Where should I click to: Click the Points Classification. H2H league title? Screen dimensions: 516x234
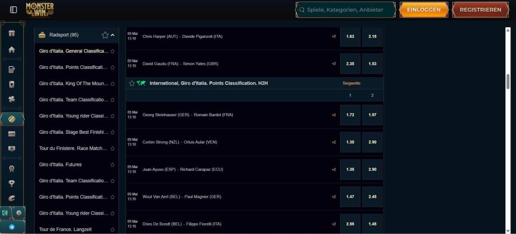(x=209, y=83)
